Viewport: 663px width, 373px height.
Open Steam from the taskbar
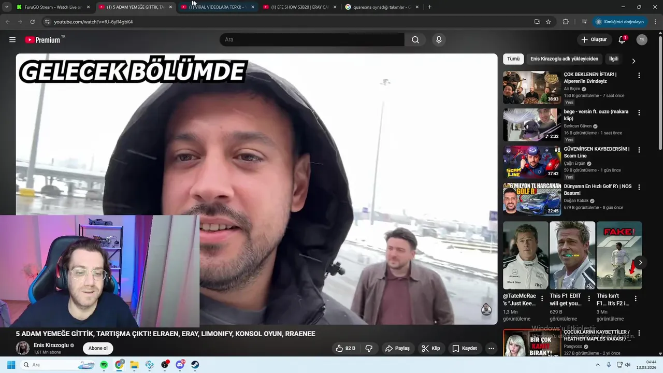tap(195, 365)
